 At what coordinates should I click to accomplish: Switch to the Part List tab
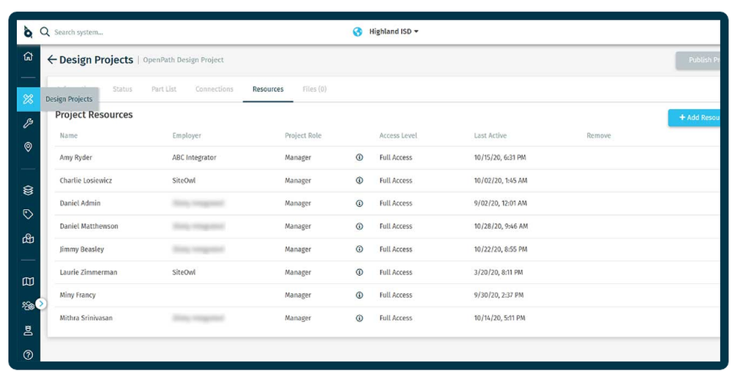164,89
